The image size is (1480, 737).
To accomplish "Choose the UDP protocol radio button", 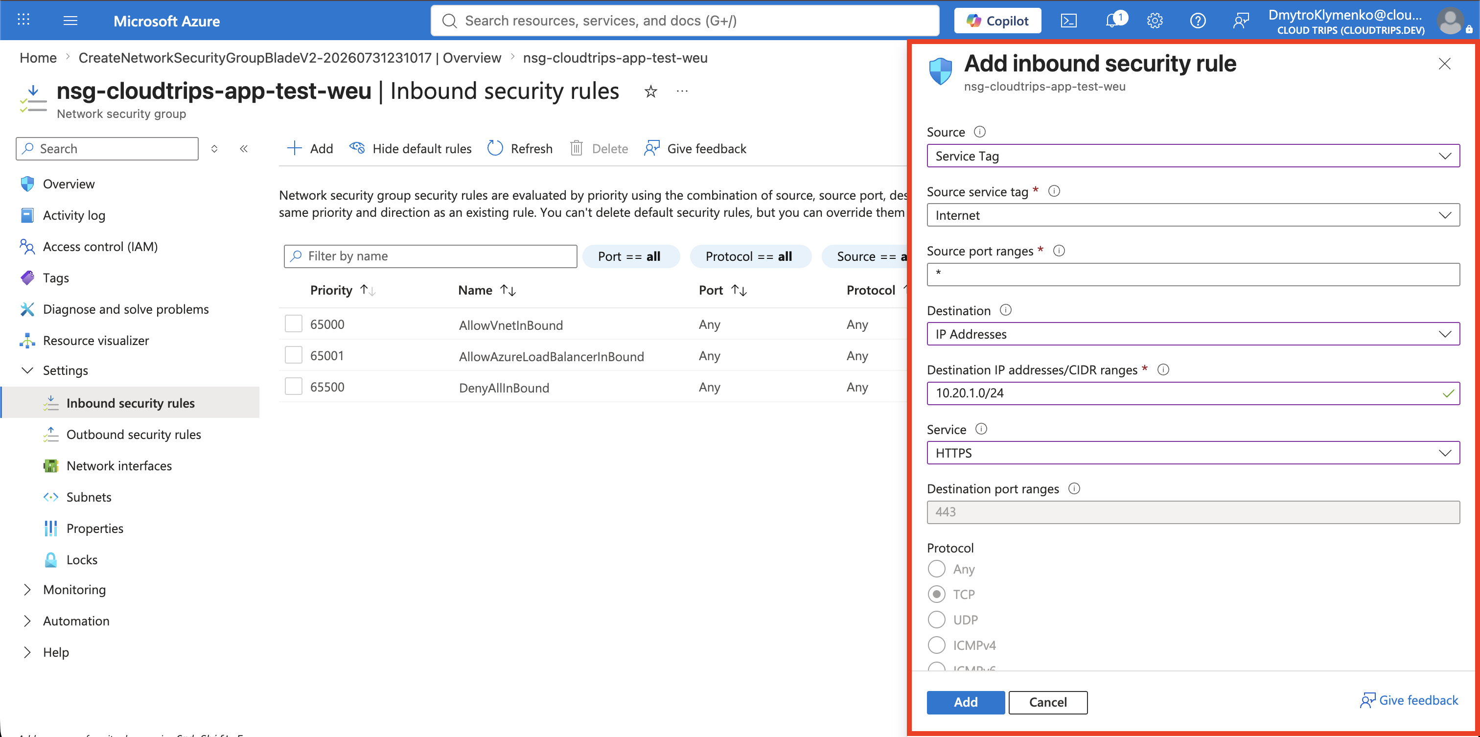I will pyautogui.click(x=936, y=619).
